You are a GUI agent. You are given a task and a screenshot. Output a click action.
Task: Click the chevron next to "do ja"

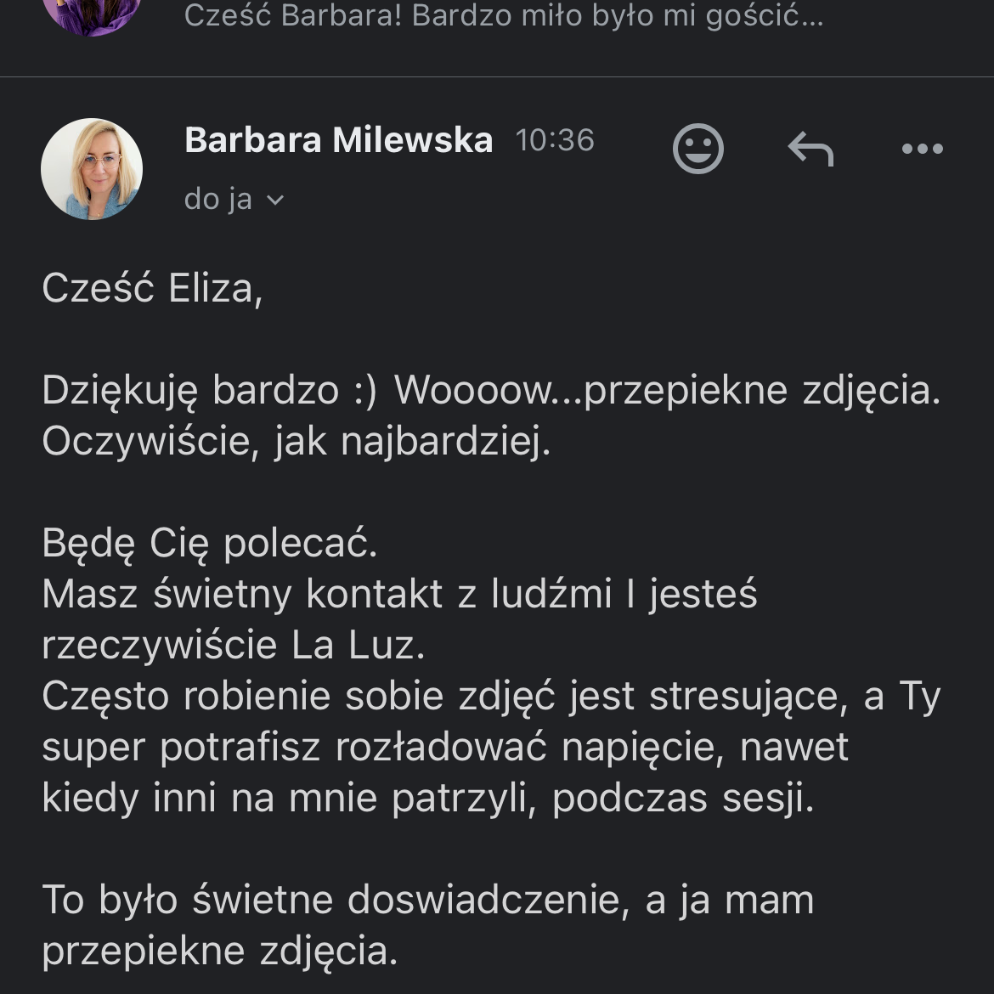tap(275, 200)
